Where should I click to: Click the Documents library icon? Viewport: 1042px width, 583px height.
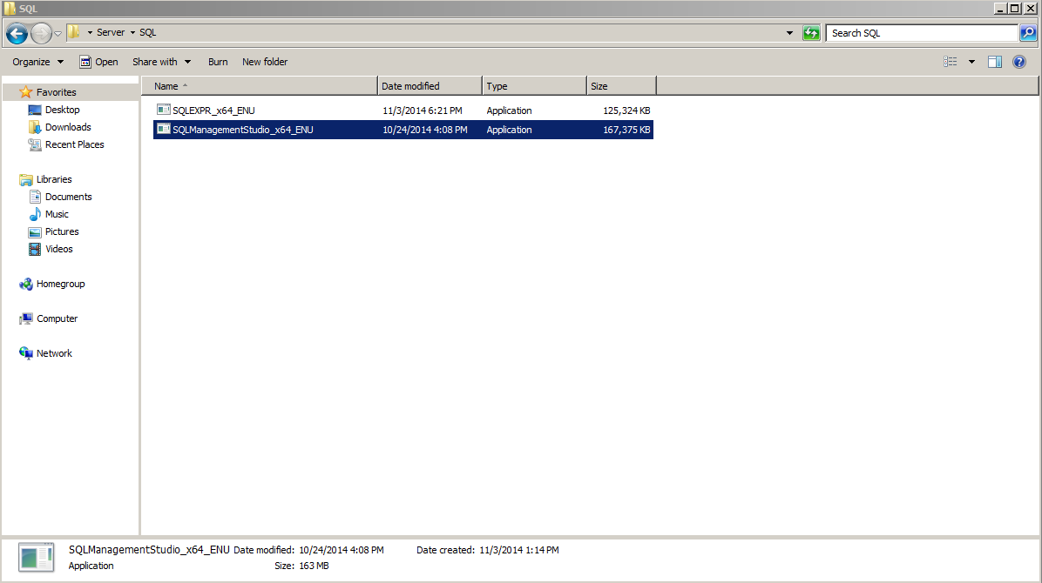(35, 197)
